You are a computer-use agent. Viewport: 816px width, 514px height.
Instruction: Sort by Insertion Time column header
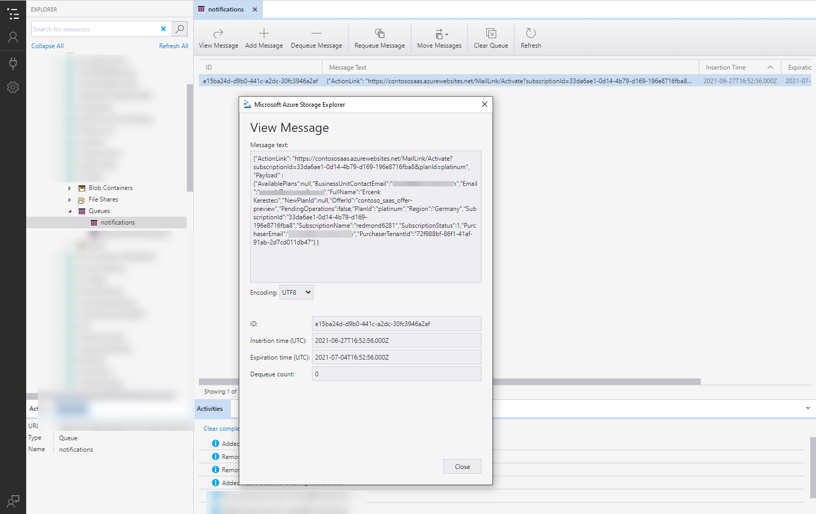(x=740, y=68)
